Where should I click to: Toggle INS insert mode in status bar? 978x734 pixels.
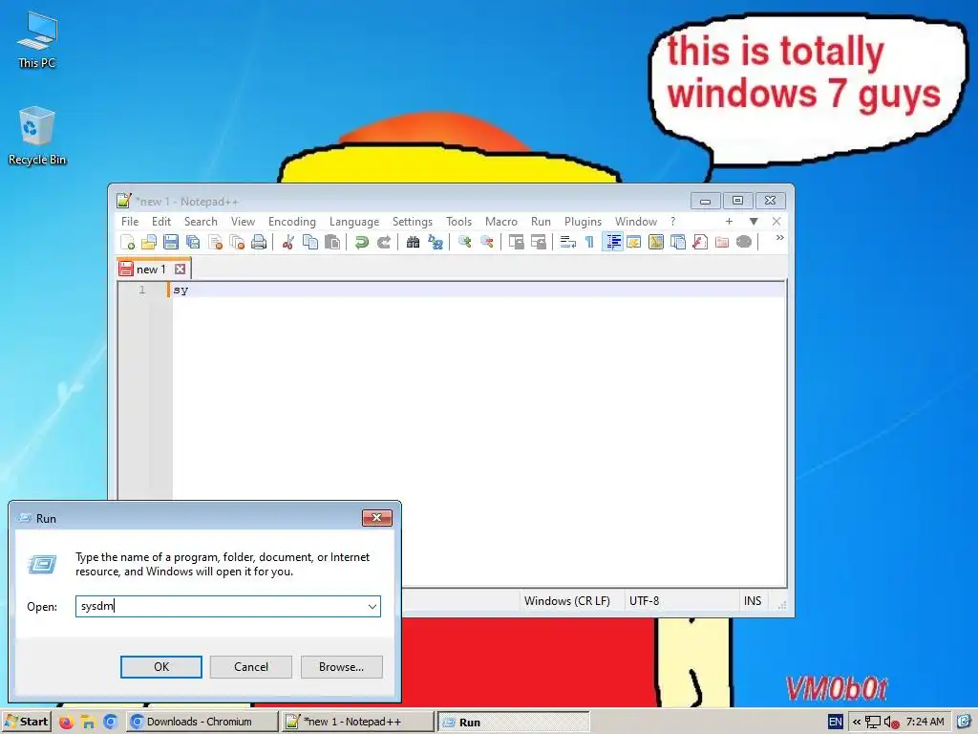pyautogui.click(x=753, y=601)
